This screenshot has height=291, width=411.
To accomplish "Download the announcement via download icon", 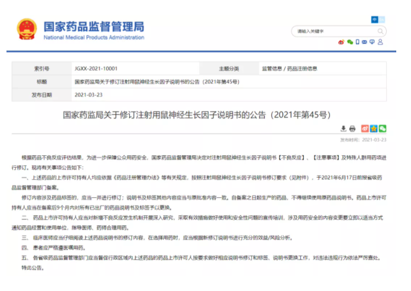I will click(x=344, y=128).
